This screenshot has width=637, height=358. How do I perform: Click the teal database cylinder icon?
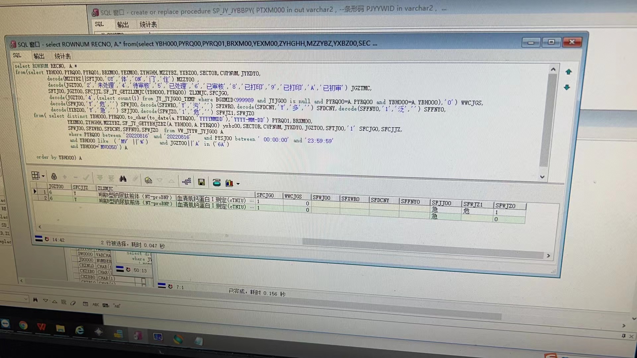click(x=217, y=183)
